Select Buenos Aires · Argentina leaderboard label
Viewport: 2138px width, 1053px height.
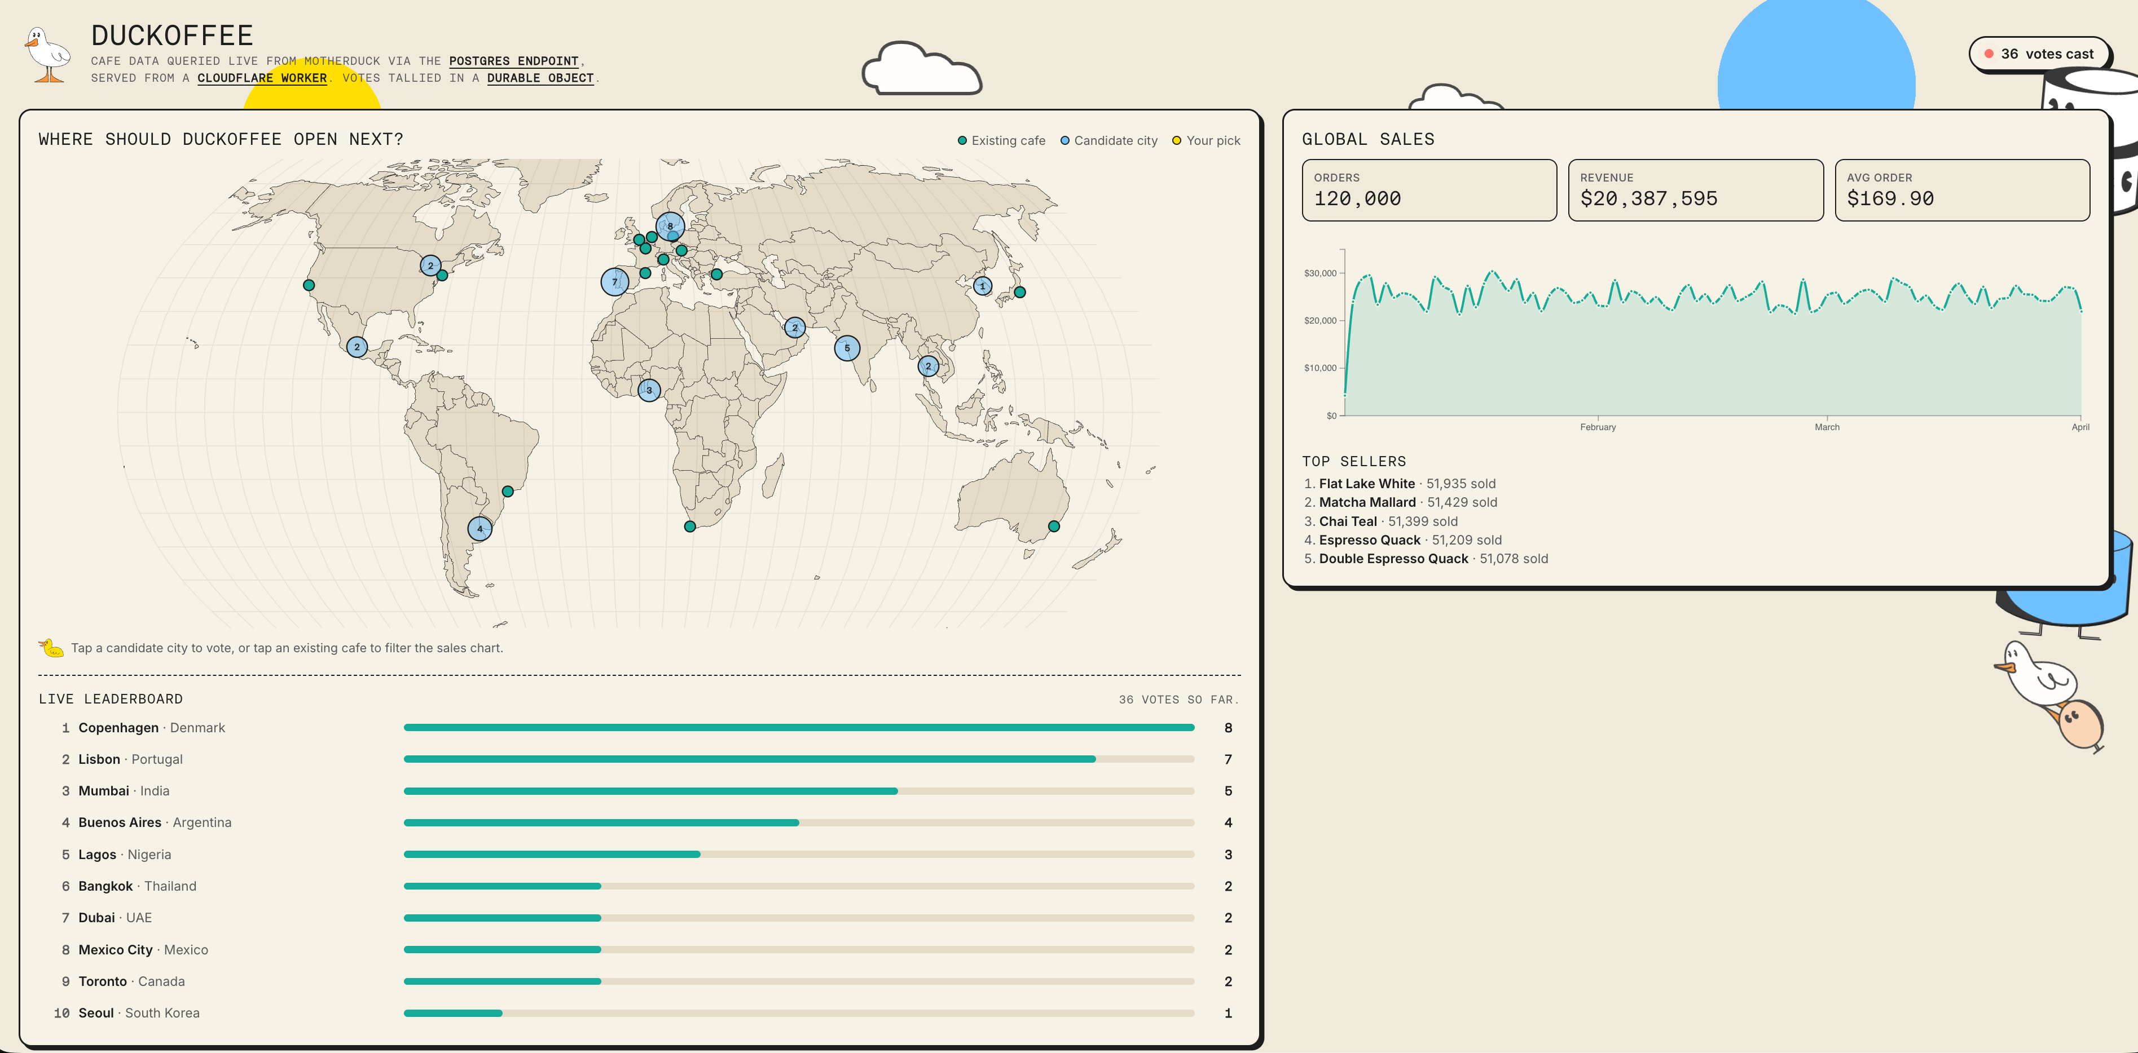click(155, 822)
